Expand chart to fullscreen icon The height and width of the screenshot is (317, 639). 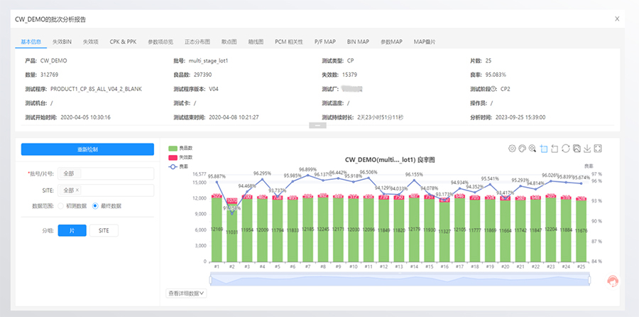598,149
